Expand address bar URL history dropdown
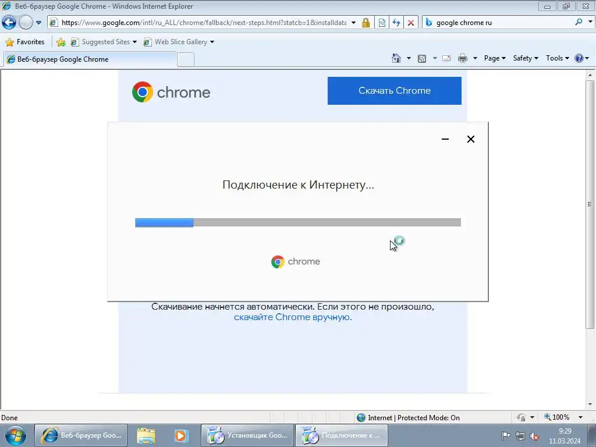The image size is (596, 447). 353,23
